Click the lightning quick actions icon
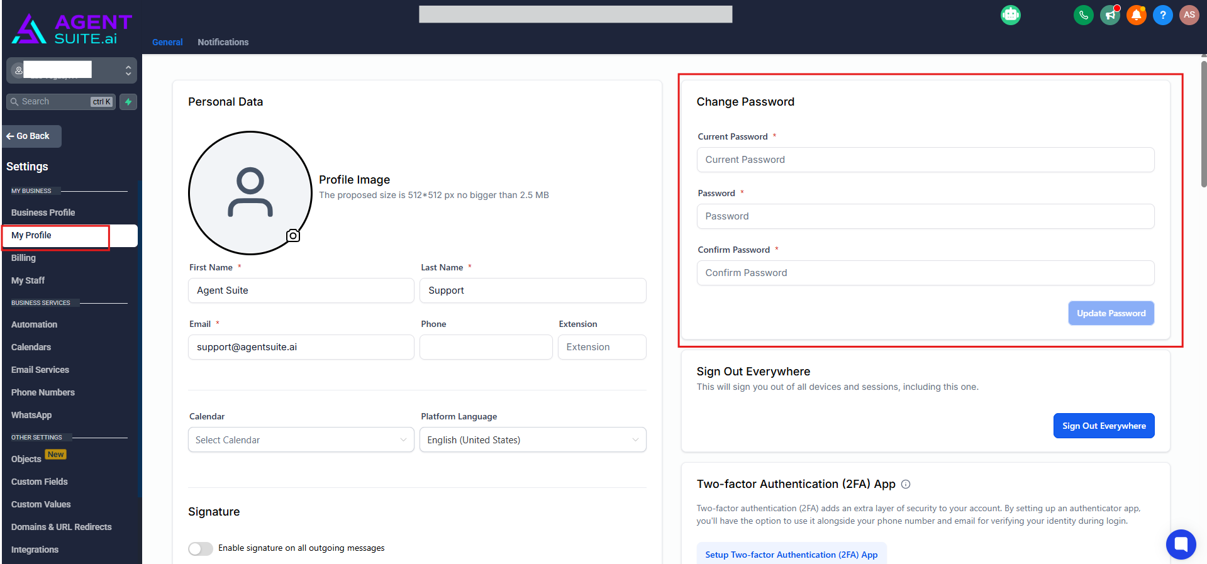This screenshot has width=1207, height=564. click(128, 102)
